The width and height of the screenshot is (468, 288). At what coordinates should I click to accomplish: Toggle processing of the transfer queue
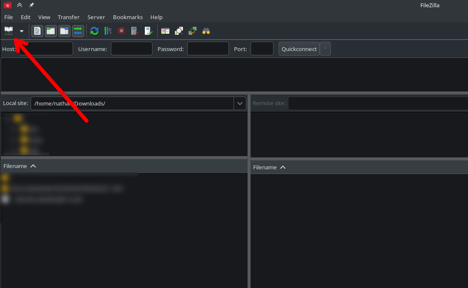click(x=108, y=31)
